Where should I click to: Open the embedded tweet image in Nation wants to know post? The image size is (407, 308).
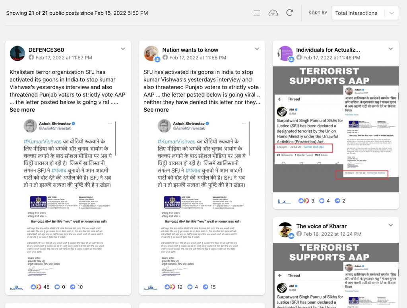pos(202,198)
